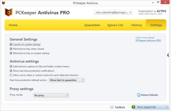Minimize the PCKeeper Antivirus window
This screenshot has height=111, width=171.
tap(153, 2)
